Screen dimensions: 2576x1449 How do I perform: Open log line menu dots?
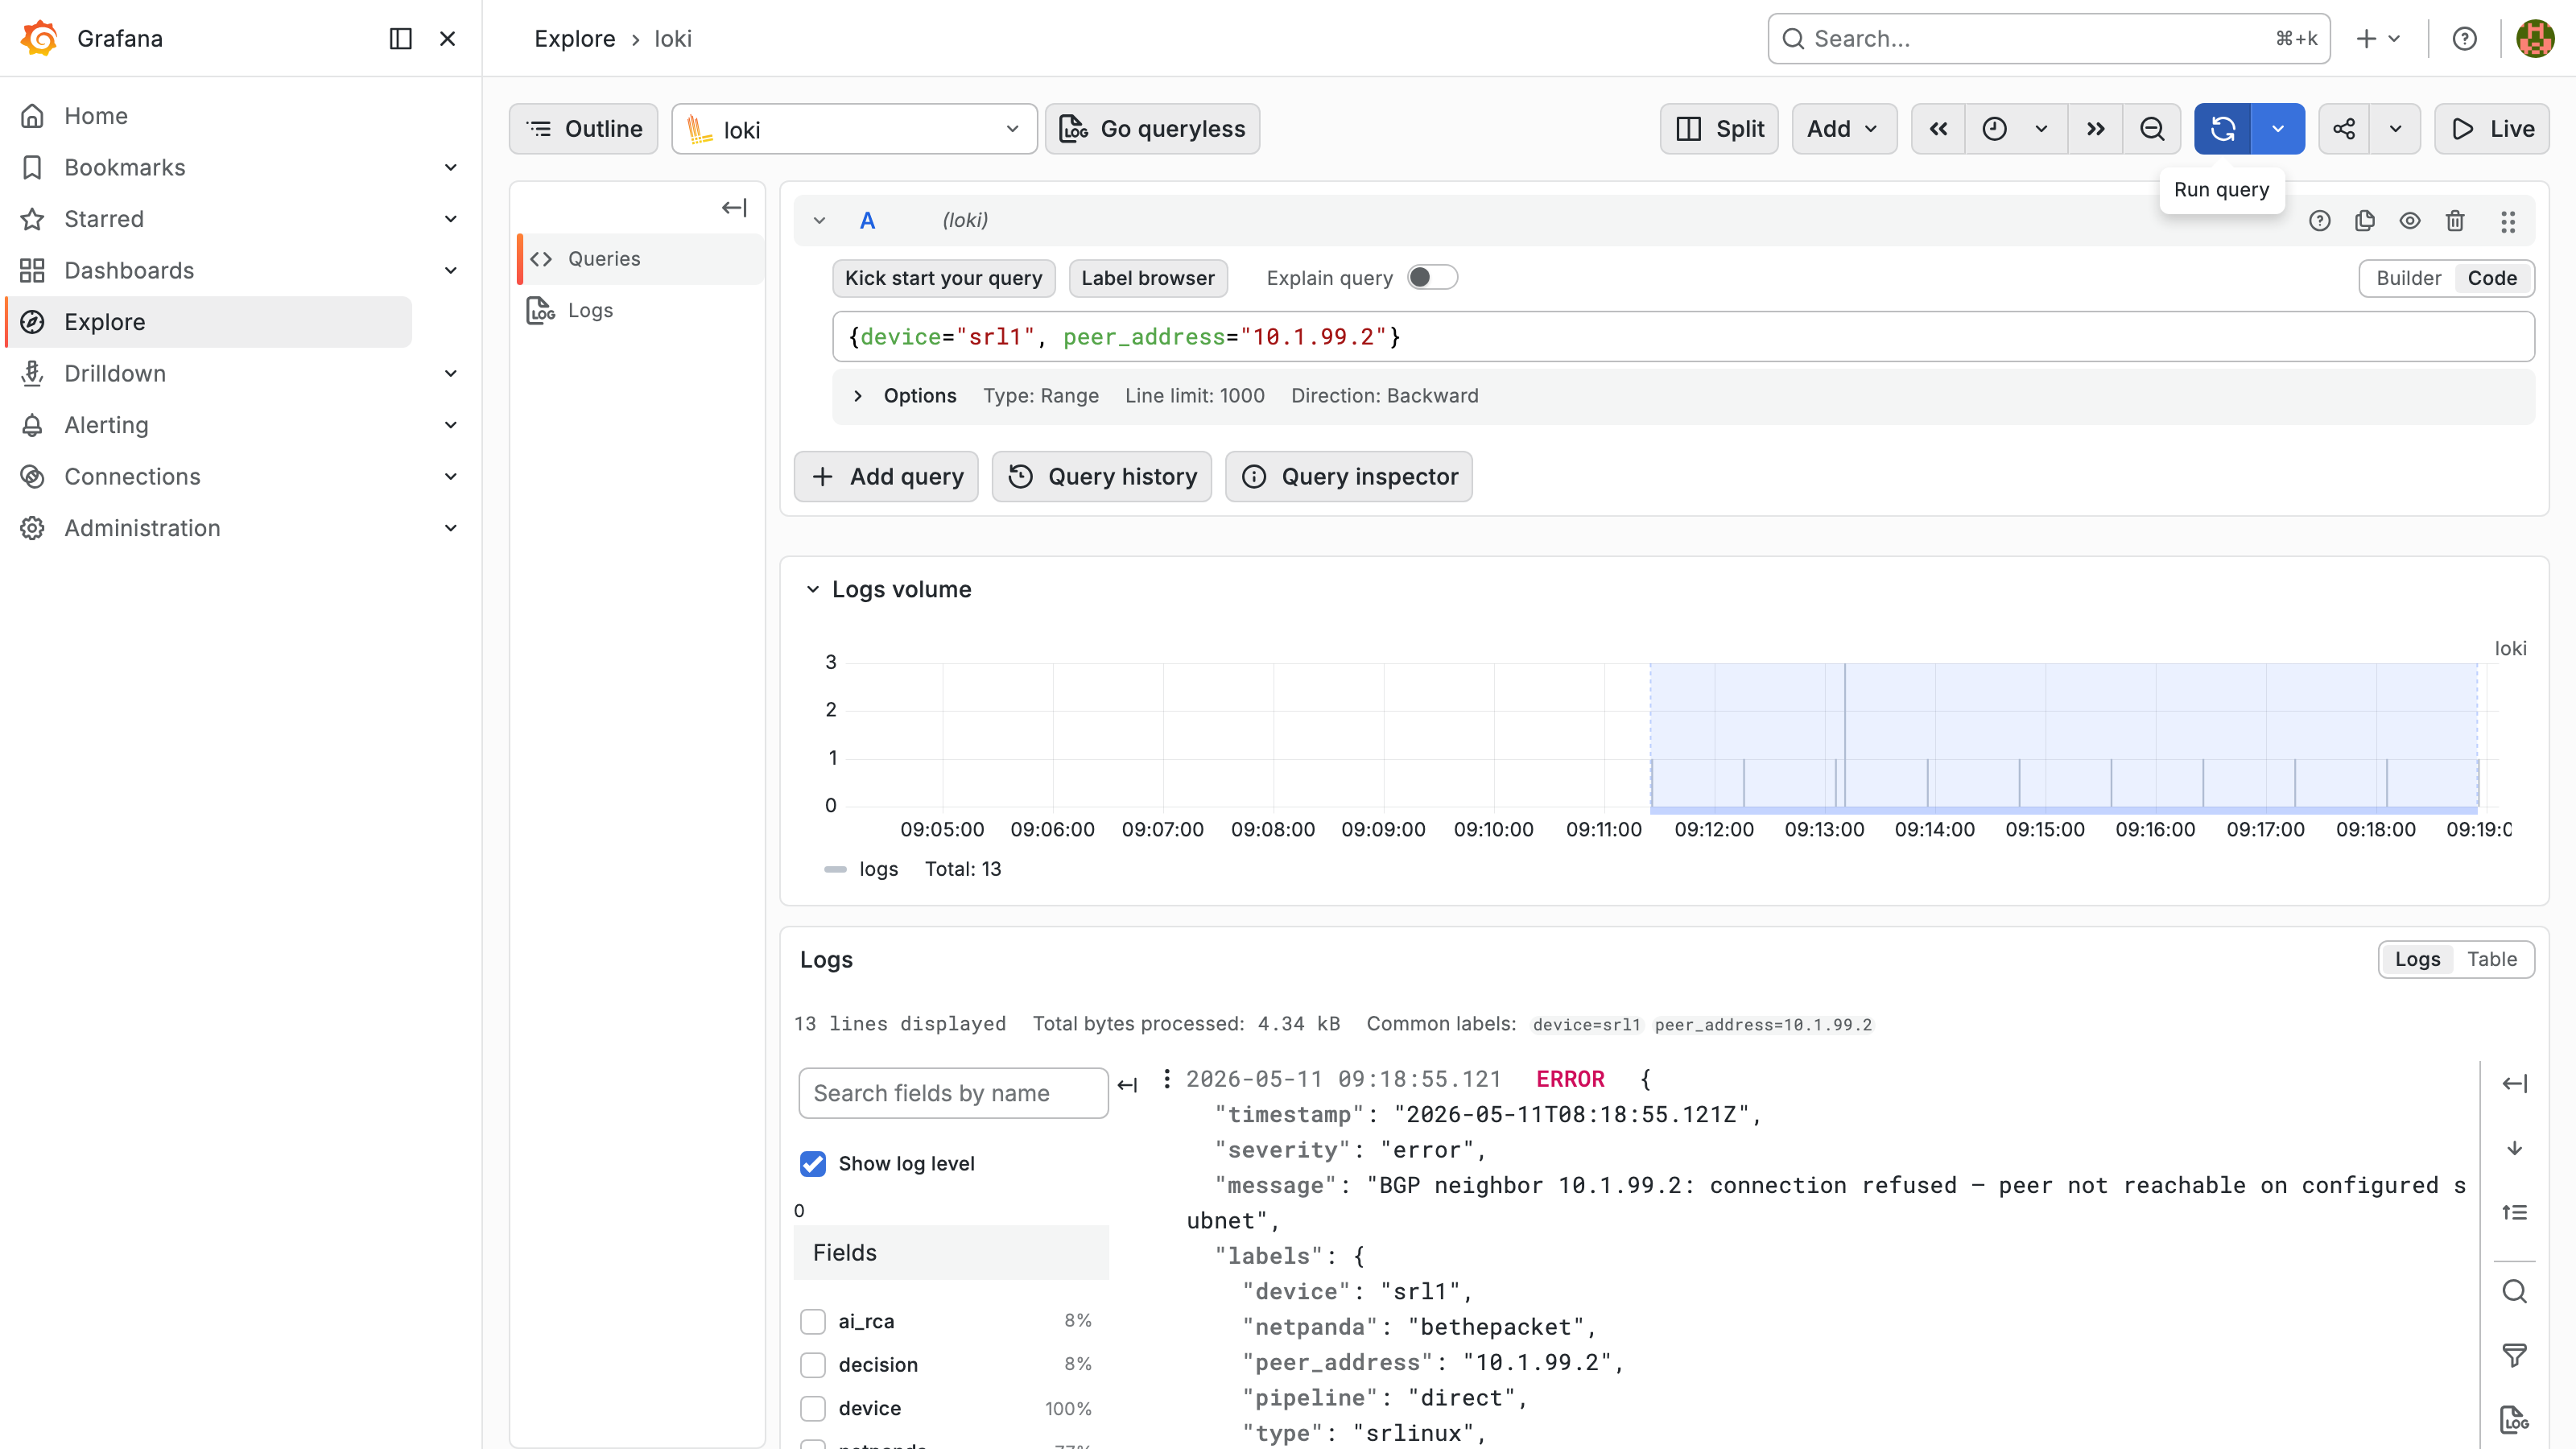(1167, 1079)
